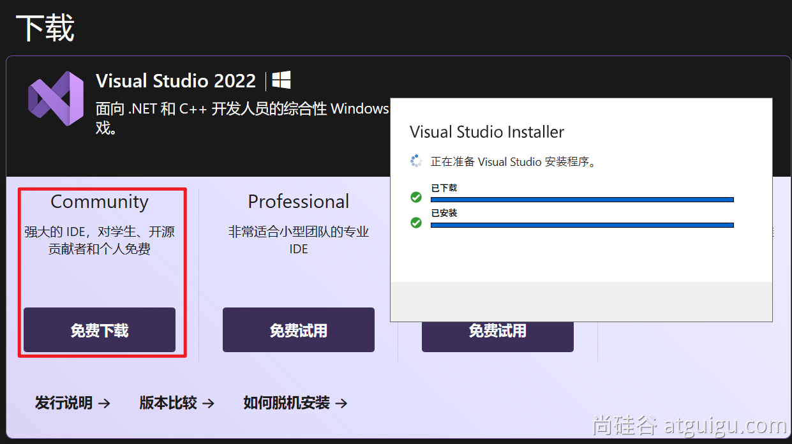Click the green checkmark next to 已下载
The height and width of the screenshot is (444, 792).
(416, 197)
